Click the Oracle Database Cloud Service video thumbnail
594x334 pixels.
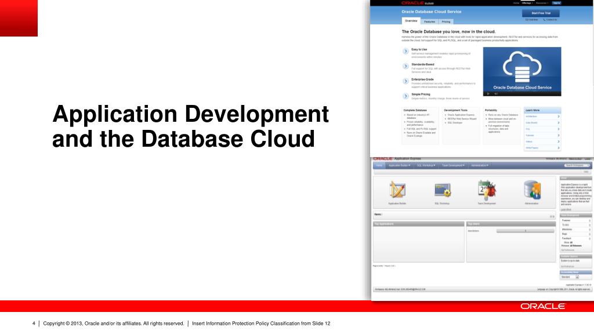522,70
